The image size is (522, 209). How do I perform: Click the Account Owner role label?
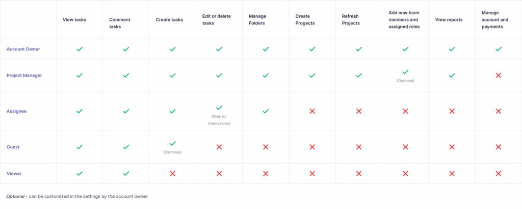point(23,49)
